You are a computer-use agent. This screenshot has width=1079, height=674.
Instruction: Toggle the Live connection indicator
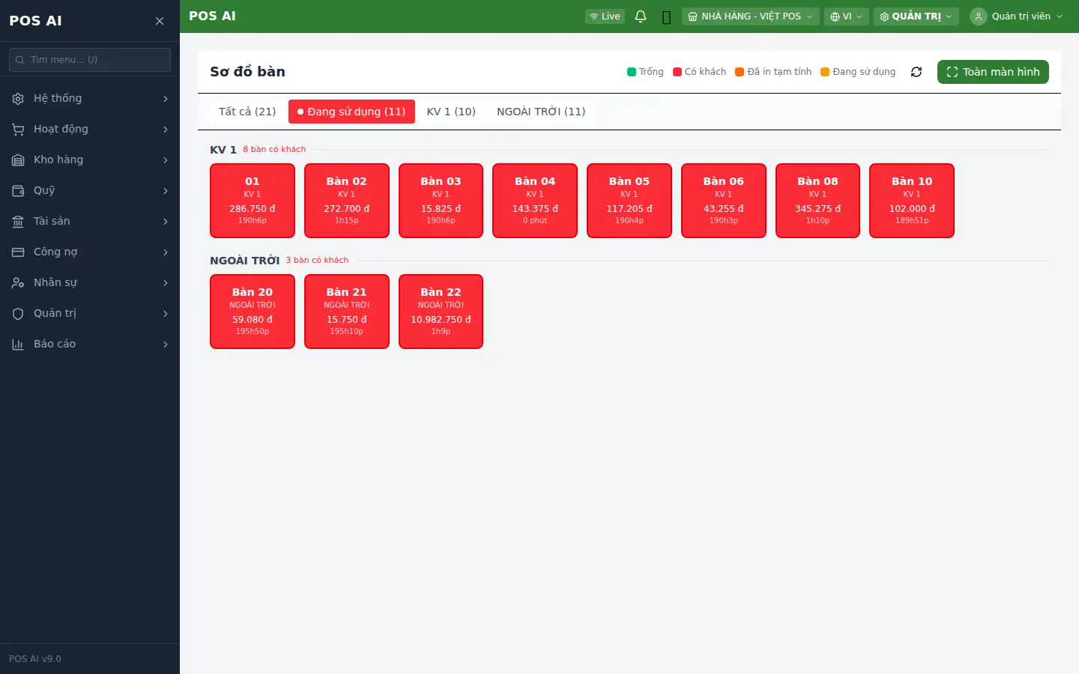point(605,16)
